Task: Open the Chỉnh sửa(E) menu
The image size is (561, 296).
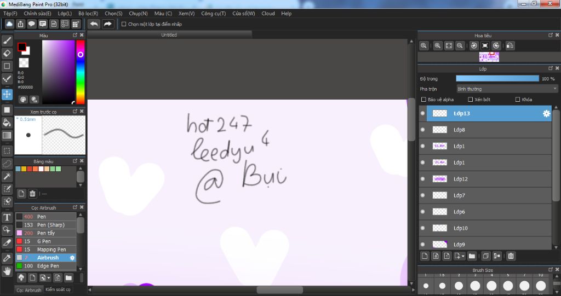Action: point(38,13)
